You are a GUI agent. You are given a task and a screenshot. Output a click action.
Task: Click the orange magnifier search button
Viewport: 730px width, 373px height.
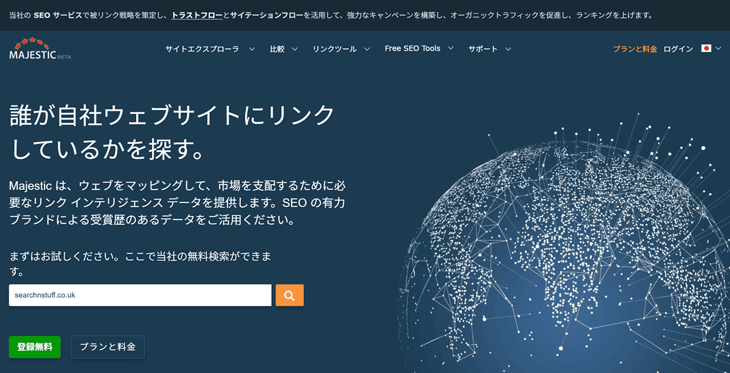(x=289, y=295)
